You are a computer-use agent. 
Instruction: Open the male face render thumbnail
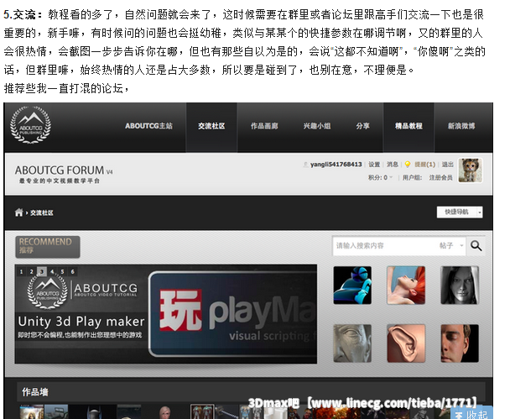[460, 343]
